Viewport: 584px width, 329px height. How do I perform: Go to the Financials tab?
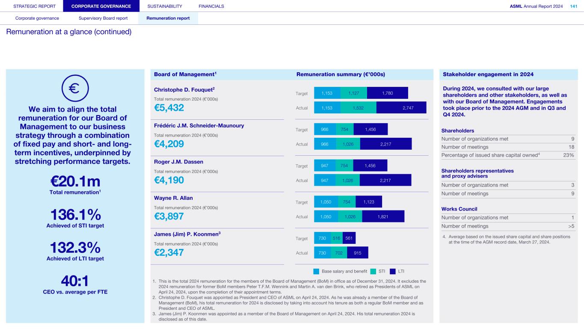211,6
